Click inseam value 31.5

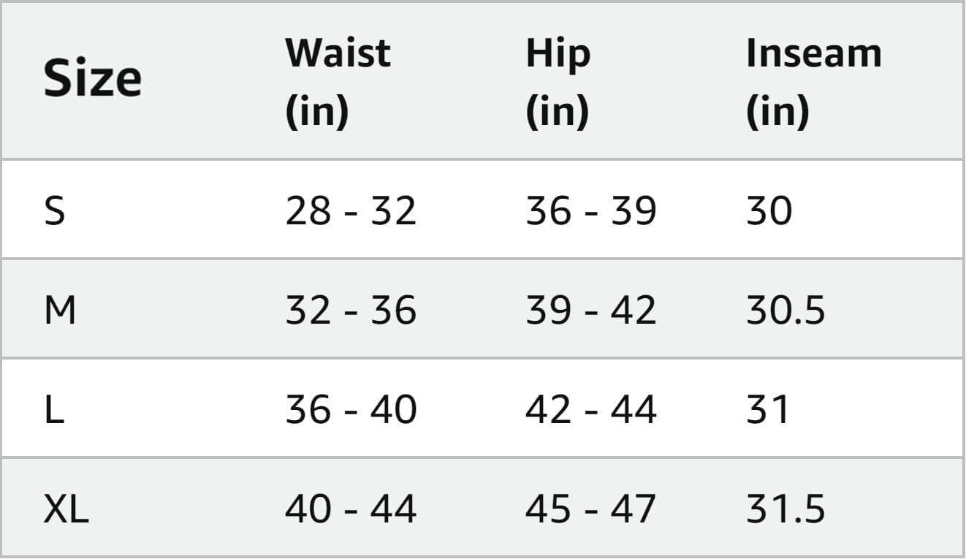786,509
